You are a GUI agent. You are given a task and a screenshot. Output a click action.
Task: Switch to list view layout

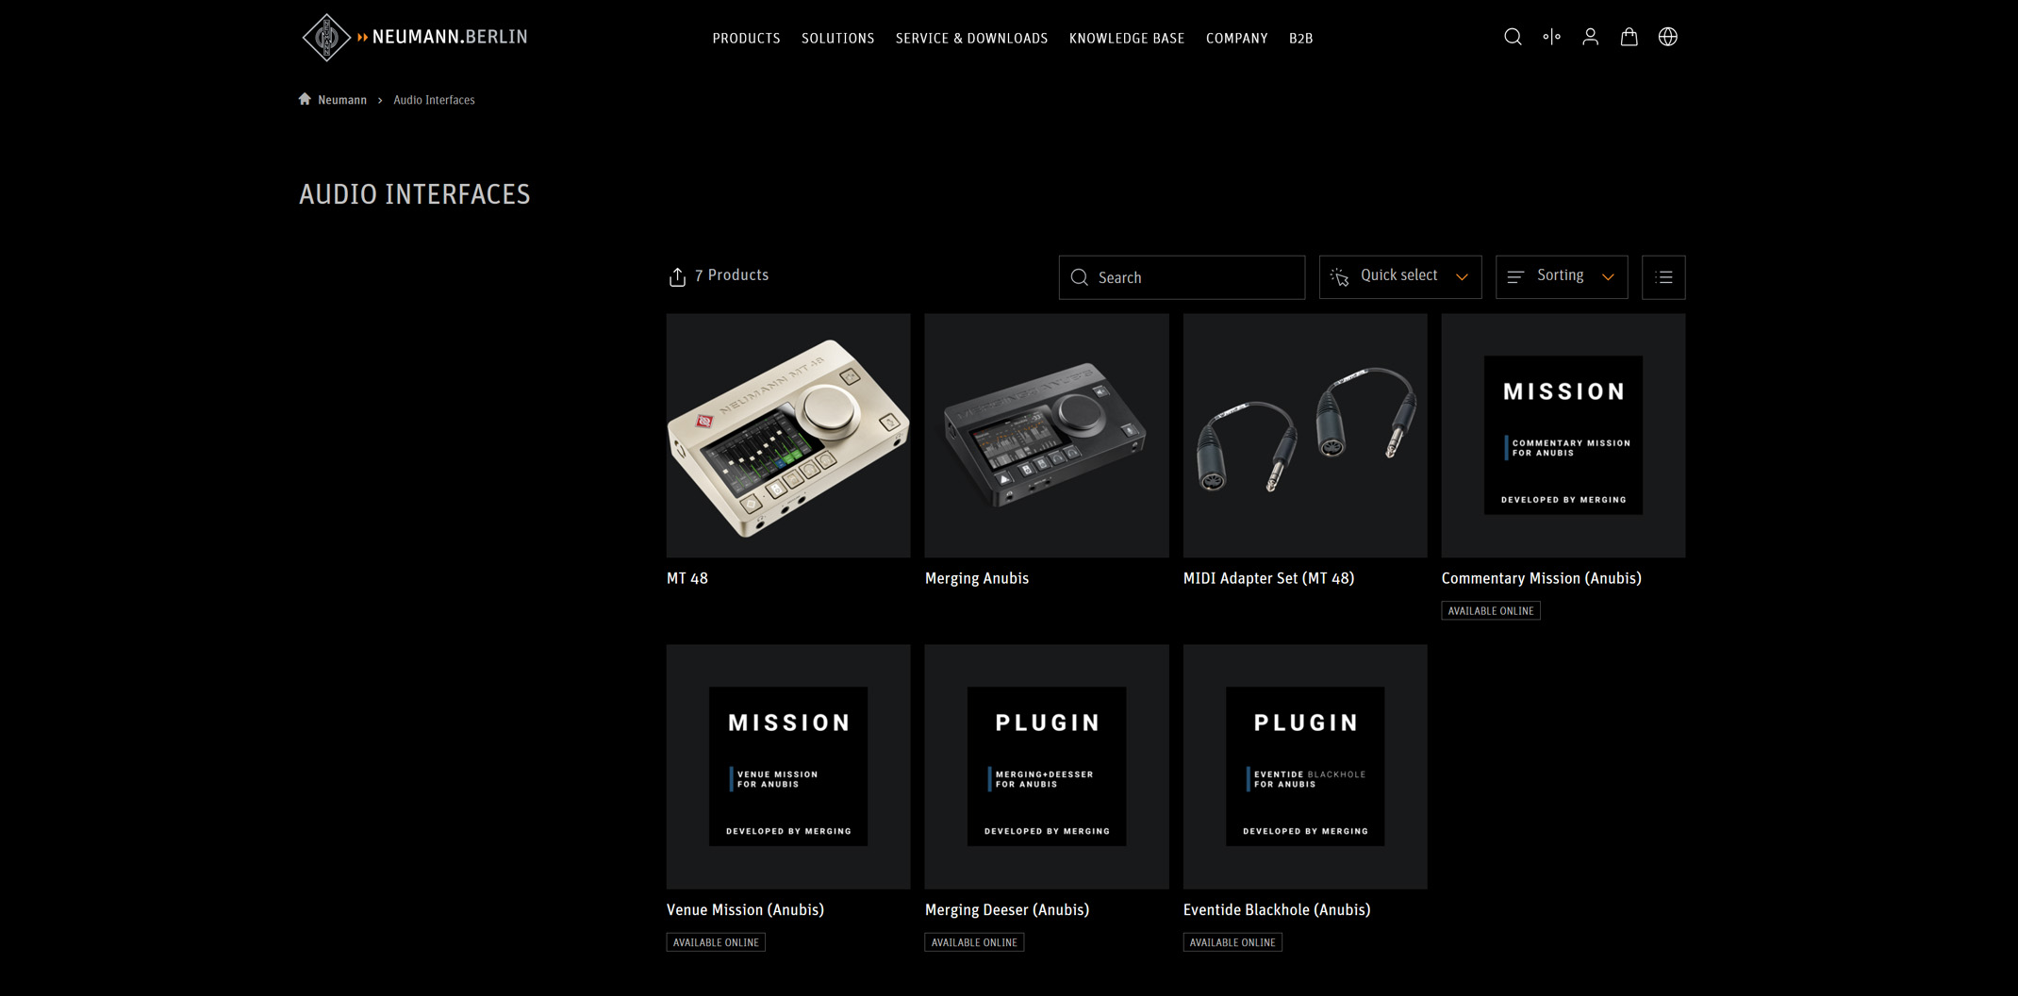1663,277
